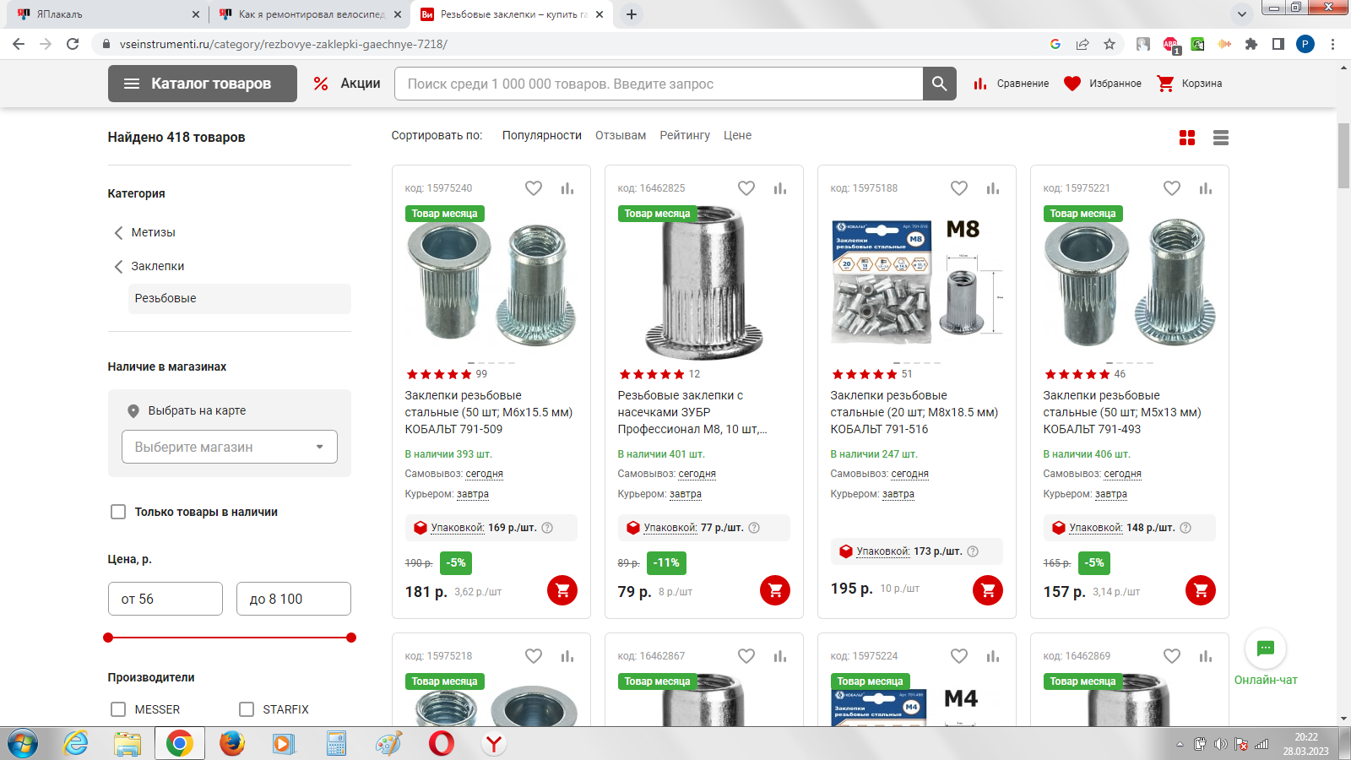The width and height of the screenshot is (1351, 760).
Task: Add product 15975240 to favorites
Action: (534, 188)
